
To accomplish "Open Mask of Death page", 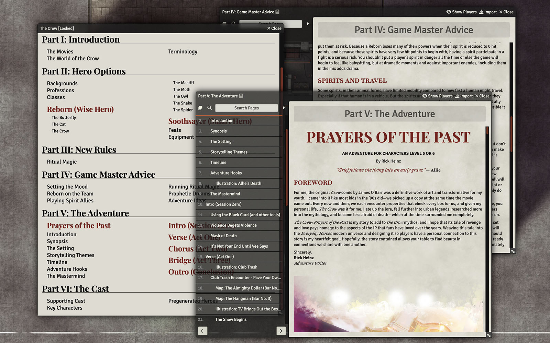I will pyautogui.click(x=240, y=236).
